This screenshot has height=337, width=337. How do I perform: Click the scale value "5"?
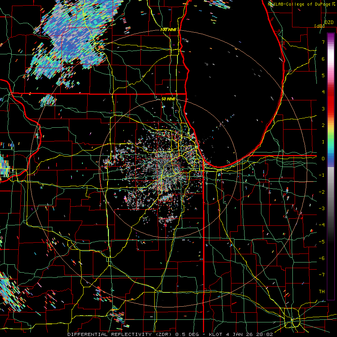click(323, 75)
